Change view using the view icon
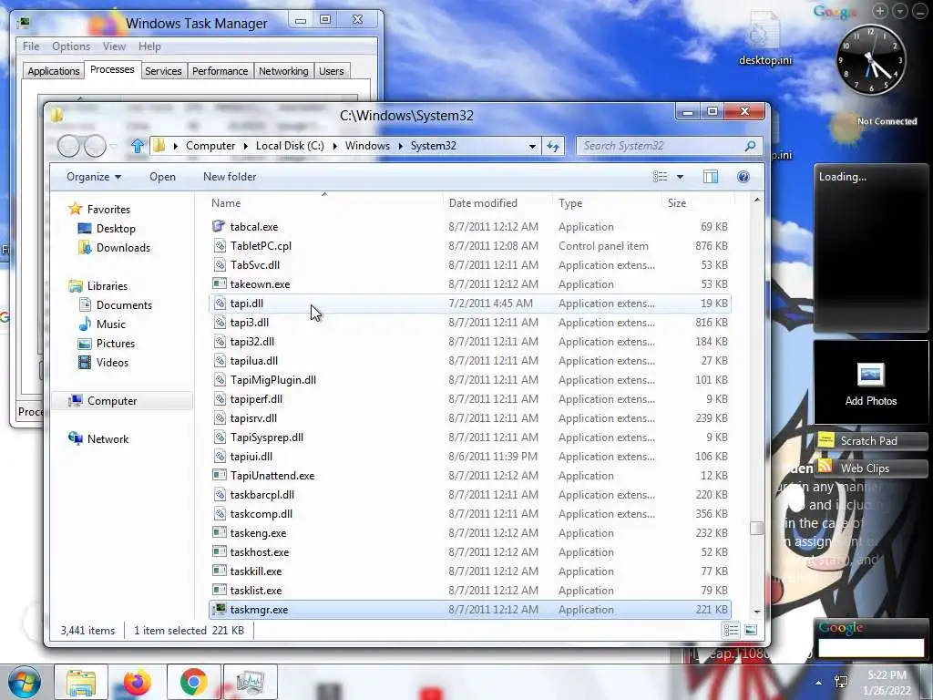Screen dimensions: 933x700 point(660,177)
